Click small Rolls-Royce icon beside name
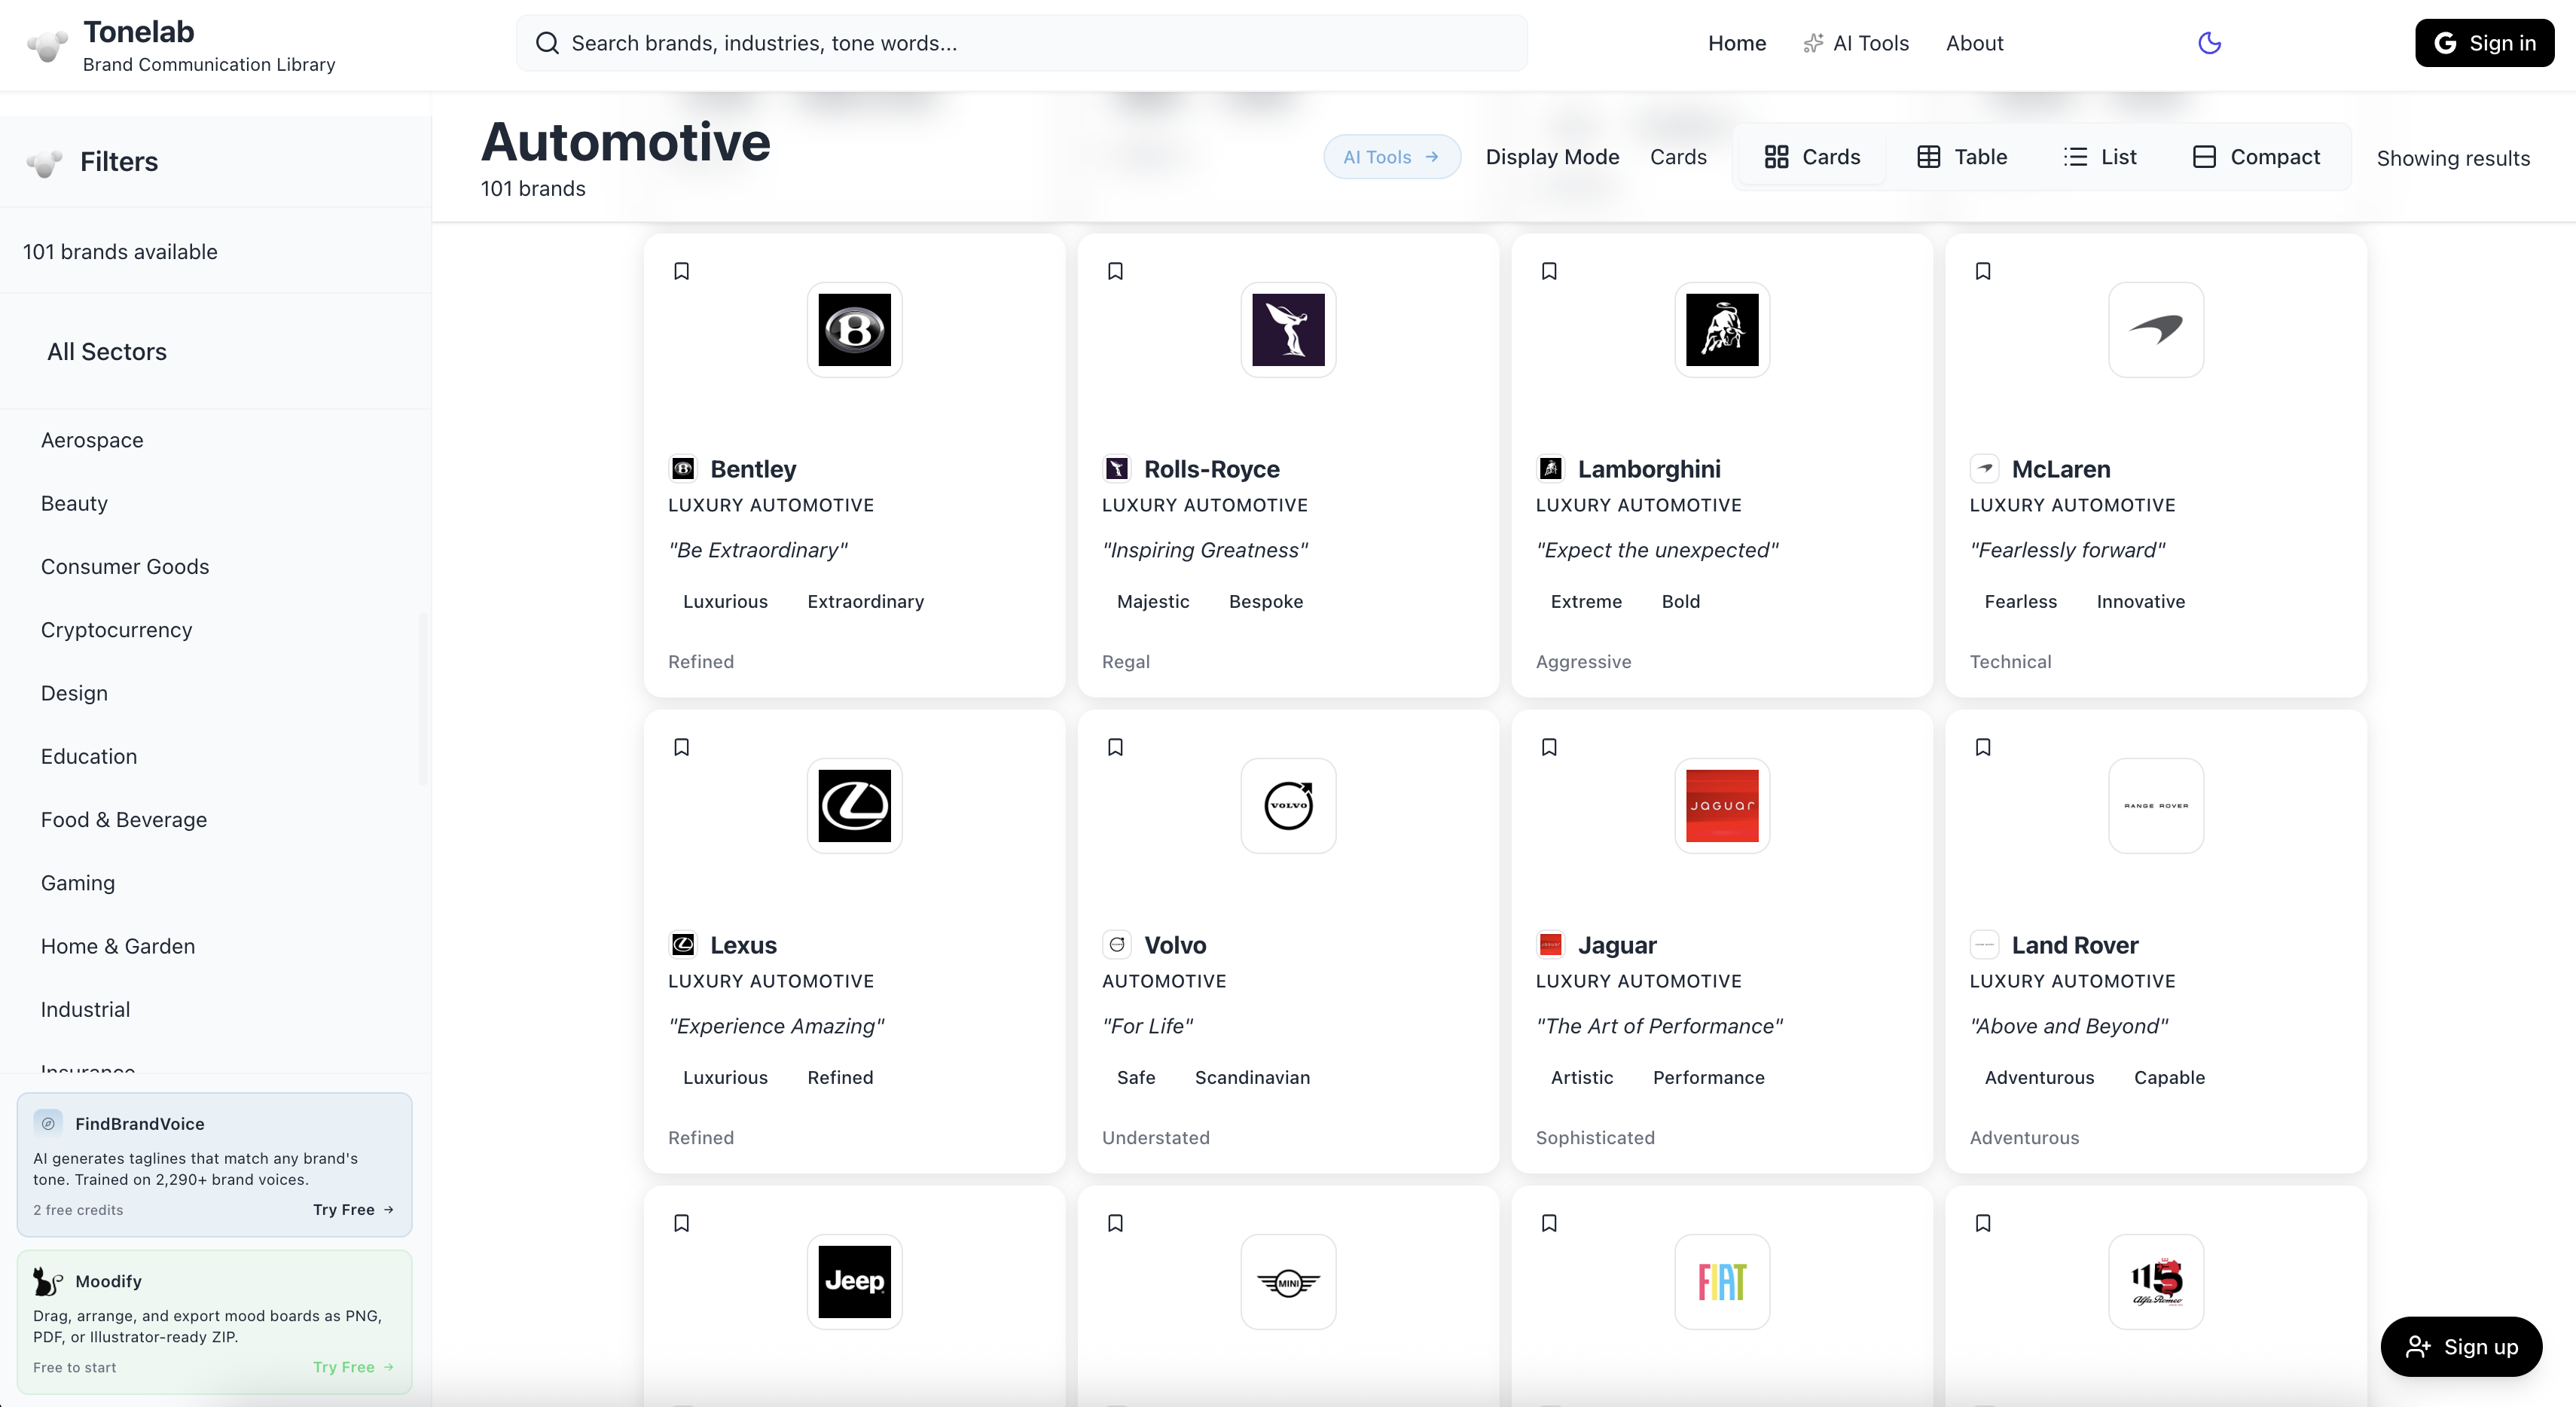Screen dimensions: 2576x1407 1117,468
